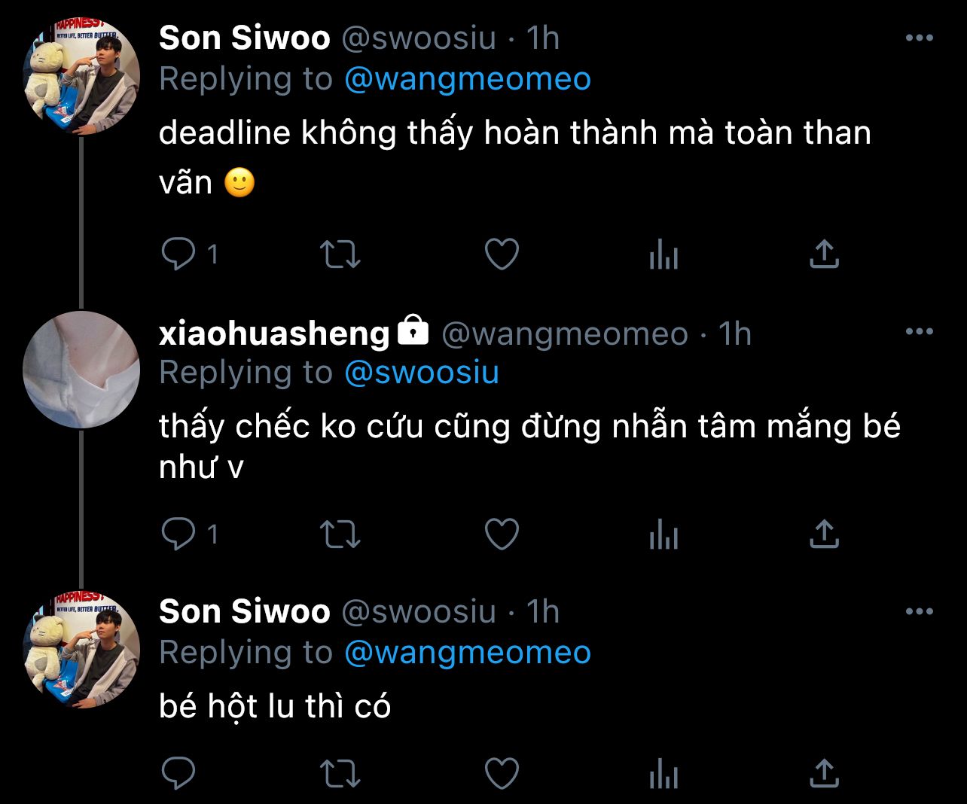
Task: Retweet Son Siwoo's first tweet
Action: click(340, 254)
